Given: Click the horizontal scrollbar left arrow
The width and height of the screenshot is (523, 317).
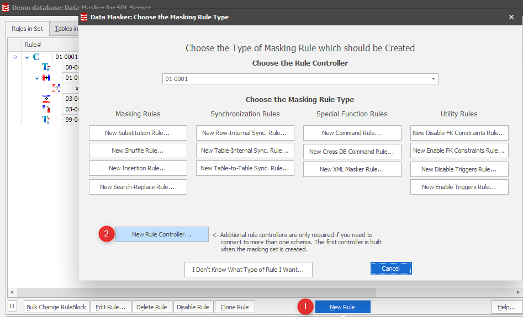Looking at the screenshot, I should [x=11, y=292].
